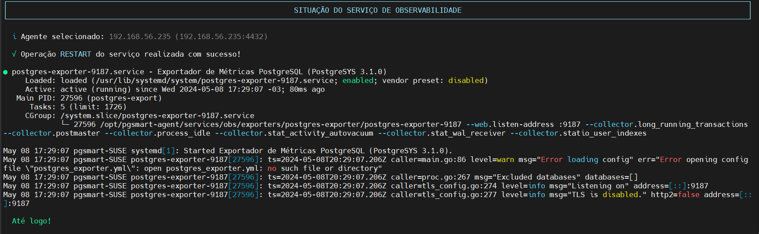This screenshot has height=234, width=759.
Task: Click the green 'enabled' word in the Loaded line
Action: [x=358, y=80]
